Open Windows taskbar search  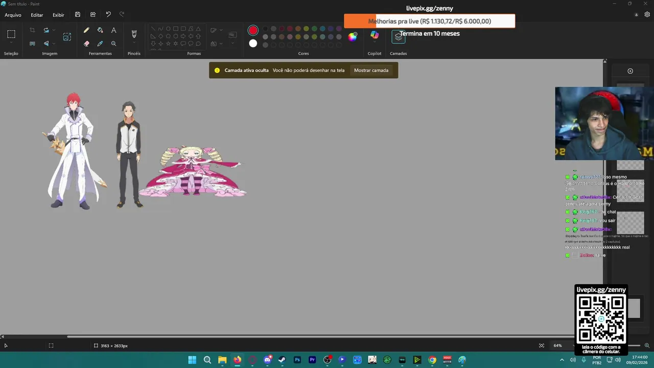pos(207,360)
